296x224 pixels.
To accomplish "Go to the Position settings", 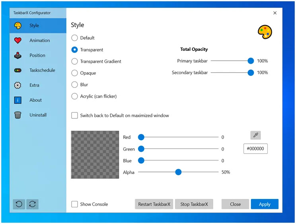I will tap(38, 55).
